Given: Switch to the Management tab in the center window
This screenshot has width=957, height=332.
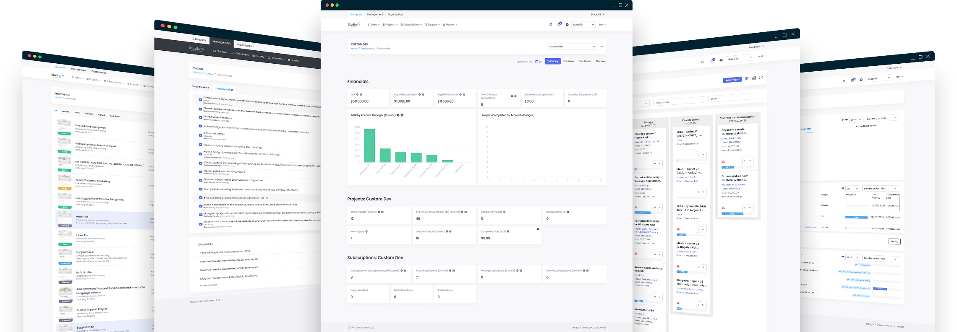Looking at the screenshot, I should coord(375,15).
